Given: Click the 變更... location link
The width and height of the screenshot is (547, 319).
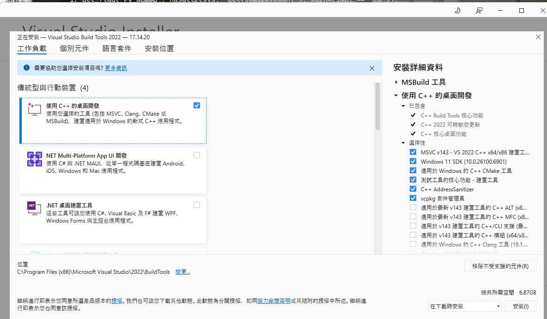Looking at the screenshot, I should coord(182,272).
